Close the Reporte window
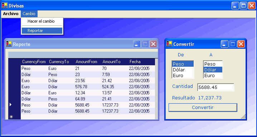 point(154,44)
